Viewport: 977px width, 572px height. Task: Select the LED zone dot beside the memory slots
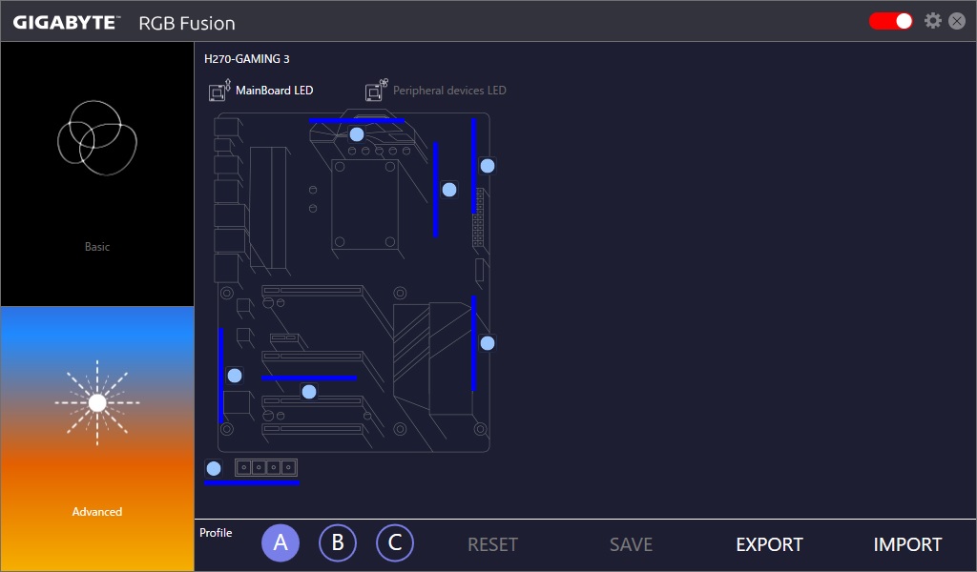pos(449,190)
